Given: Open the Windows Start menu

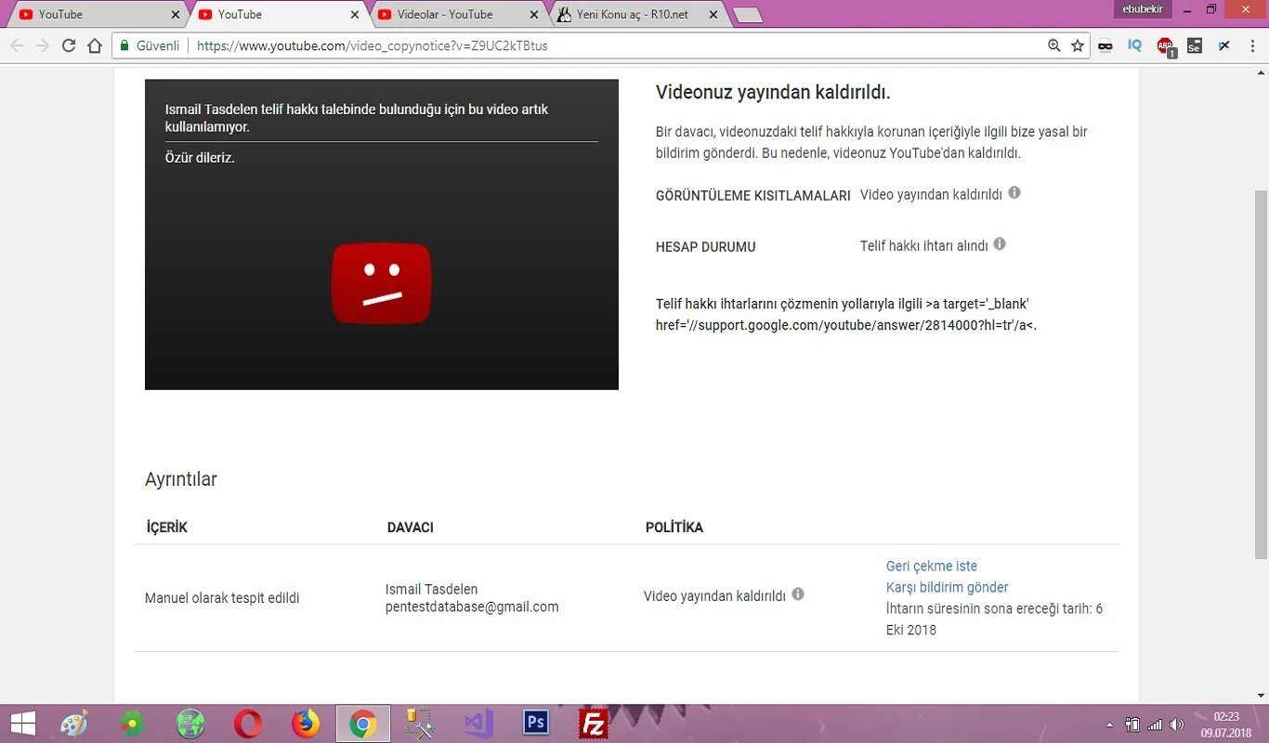Looking at the screenshot, I should [22, 723].
